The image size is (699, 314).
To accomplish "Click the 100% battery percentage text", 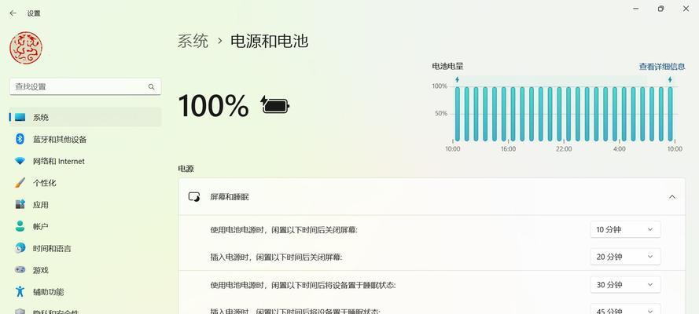I will [213, 105].
